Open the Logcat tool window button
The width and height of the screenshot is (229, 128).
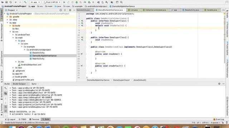tap(10, 119)
